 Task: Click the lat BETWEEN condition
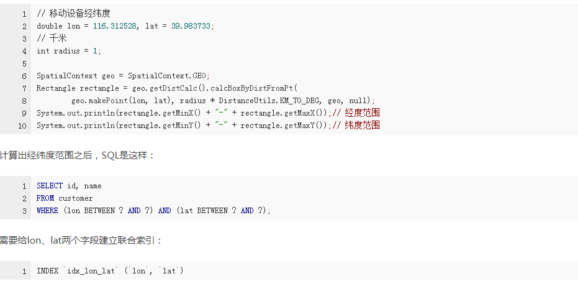click(x=221, y=211)
